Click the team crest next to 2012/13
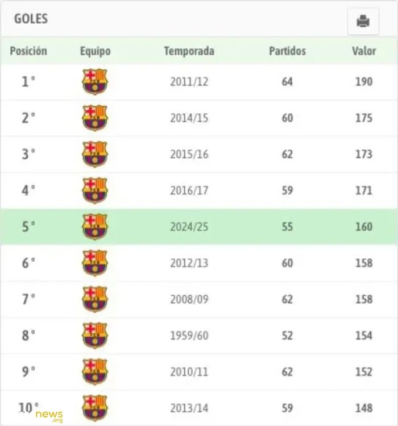 [x=95, y=263]
